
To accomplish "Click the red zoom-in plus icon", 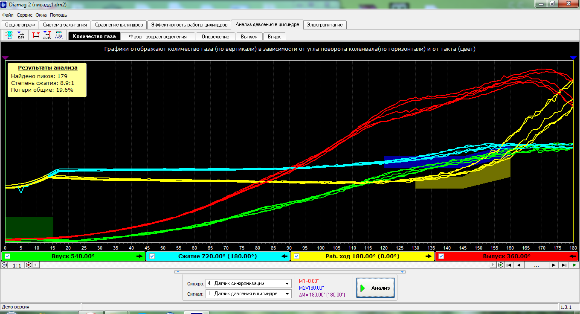I will pyautogui.click(x=29, y=265).
